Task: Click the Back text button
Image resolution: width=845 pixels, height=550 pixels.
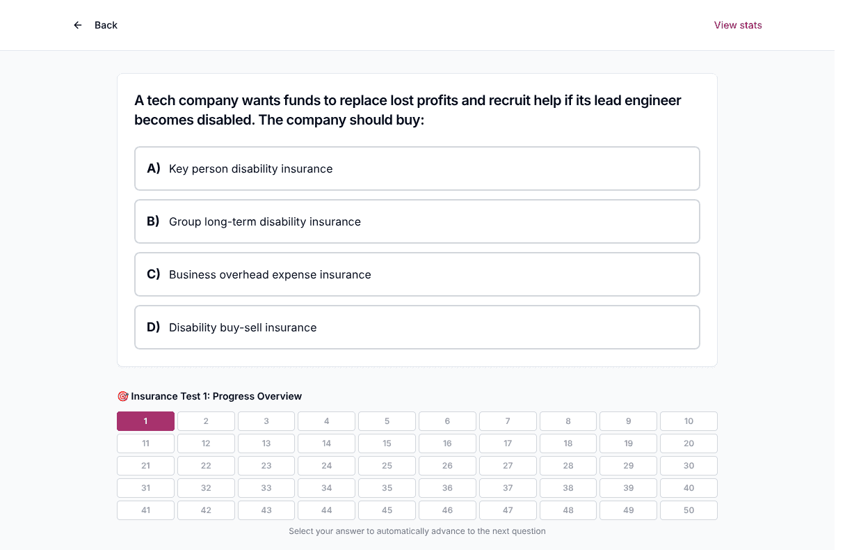Action: (106, 25)
